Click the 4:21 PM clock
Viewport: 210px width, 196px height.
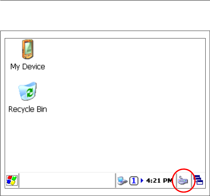pos(159,181)
